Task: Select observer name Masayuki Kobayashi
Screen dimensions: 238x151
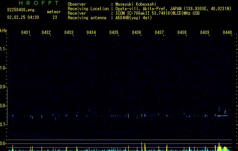Action: click(x=136, y=4)
